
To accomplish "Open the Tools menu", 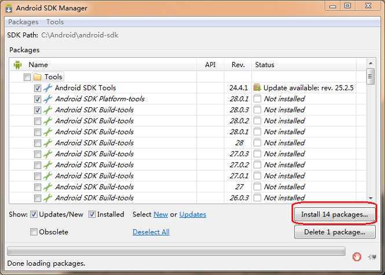I will coord(55,22).
